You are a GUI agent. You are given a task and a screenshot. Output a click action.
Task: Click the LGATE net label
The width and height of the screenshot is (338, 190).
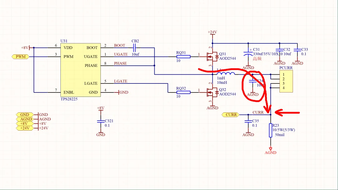click(x=120, y=81)
